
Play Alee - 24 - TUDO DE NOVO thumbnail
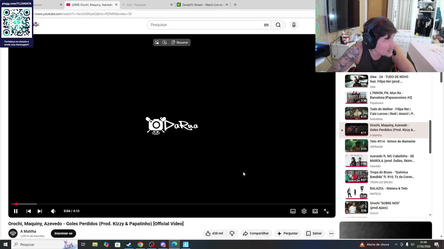(356, 81)
